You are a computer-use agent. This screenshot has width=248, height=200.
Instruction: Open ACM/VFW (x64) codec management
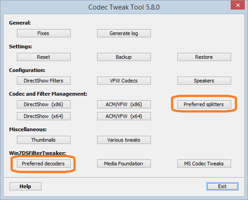(x=124, y=116)
